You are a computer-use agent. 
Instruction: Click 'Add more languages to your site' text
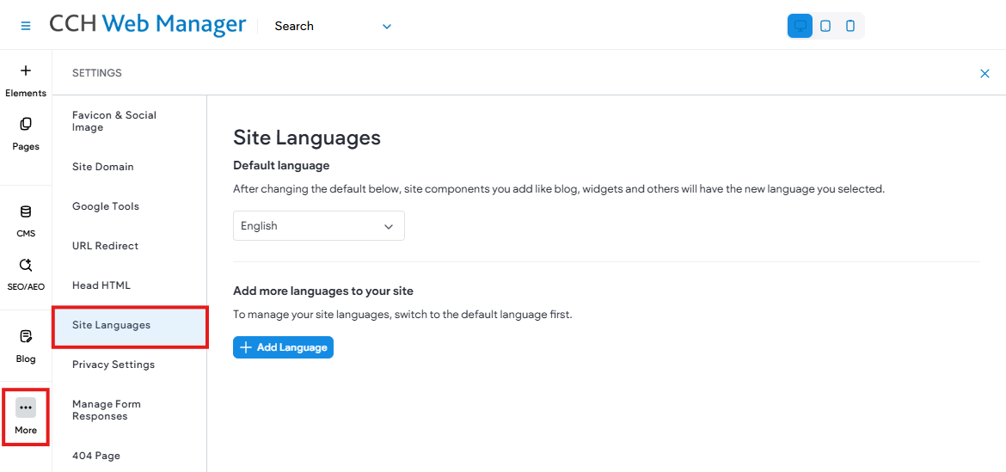click(322, 291)
